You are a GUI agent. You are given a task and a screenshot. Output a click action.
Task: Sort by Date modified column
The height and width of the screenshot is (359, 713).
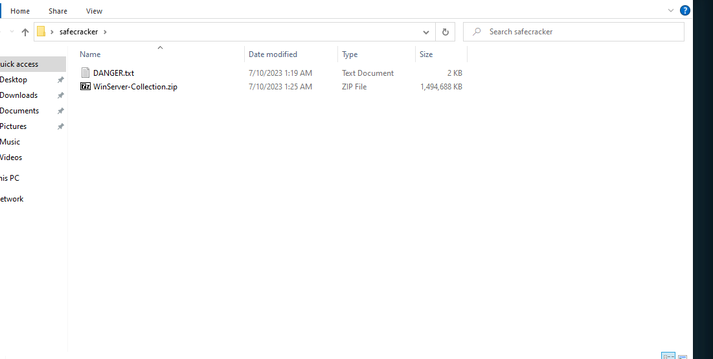click(273, 54)
